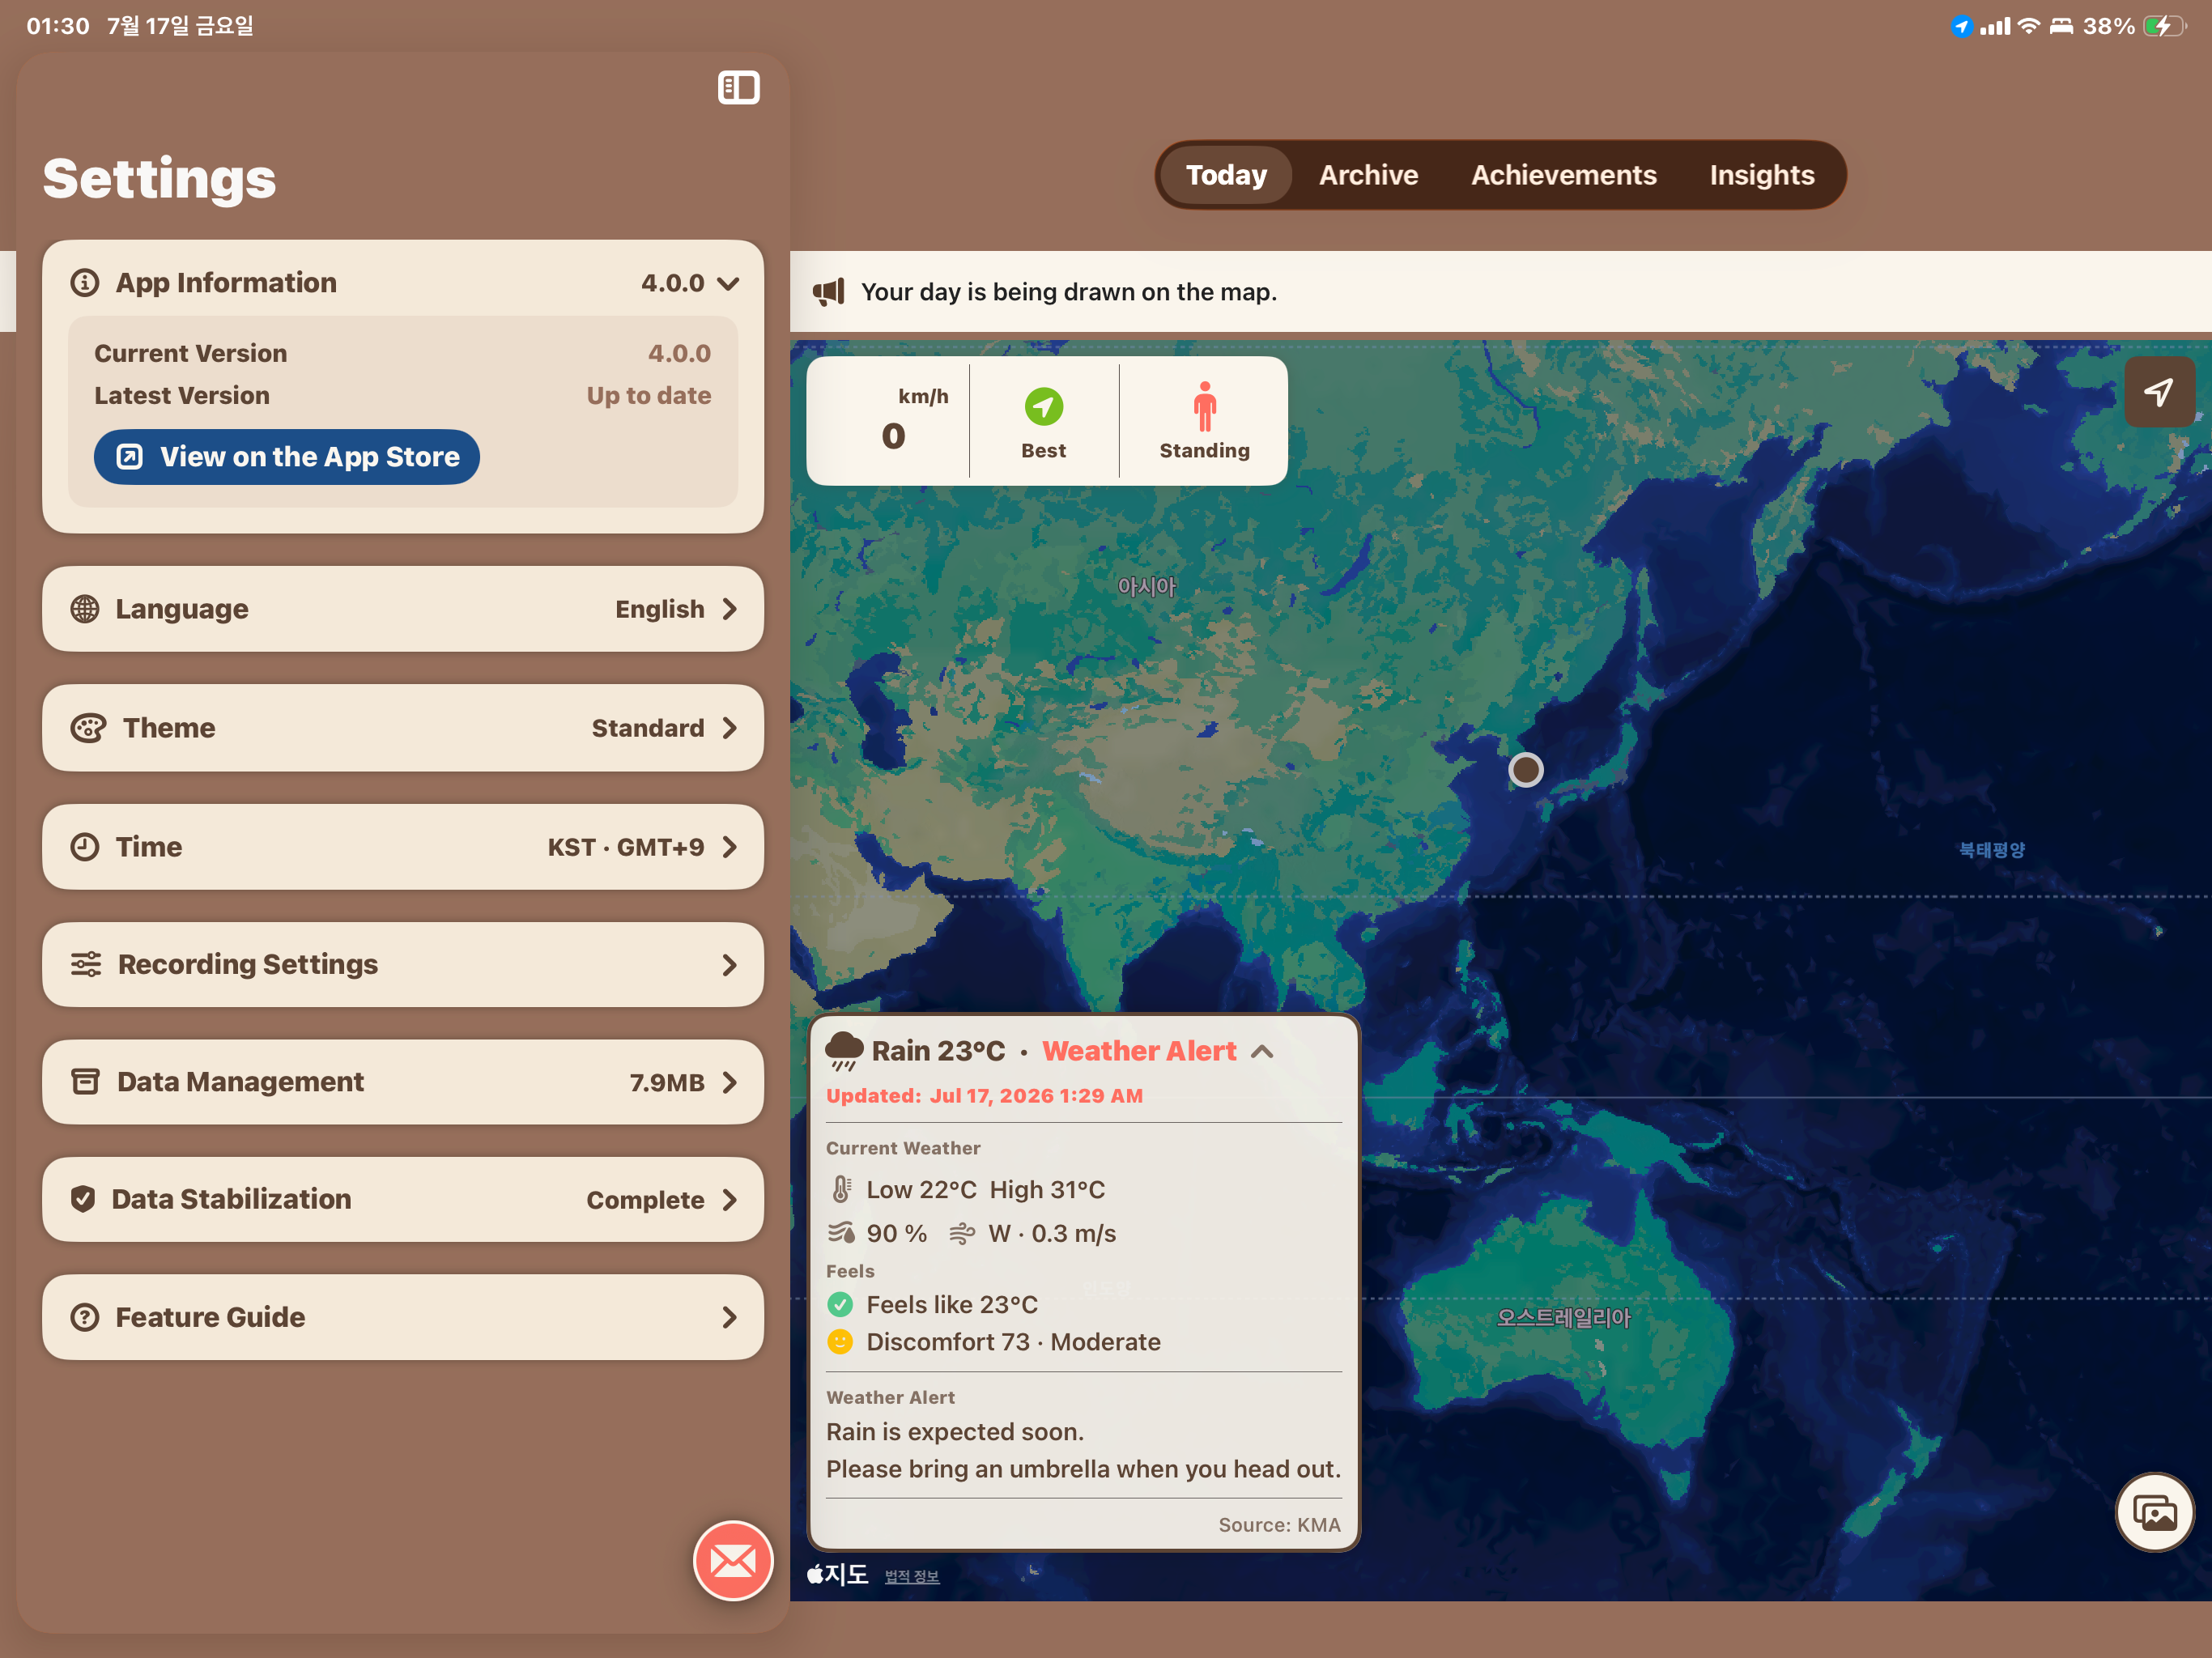Click the Recording Settings sliders icon
The width and height of the screenshot is (2212, 1658).
click(86, 964)
